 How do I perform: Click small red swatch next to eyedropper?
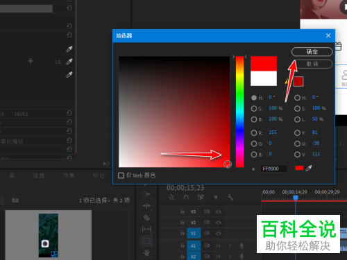click(x=299, y=168)
